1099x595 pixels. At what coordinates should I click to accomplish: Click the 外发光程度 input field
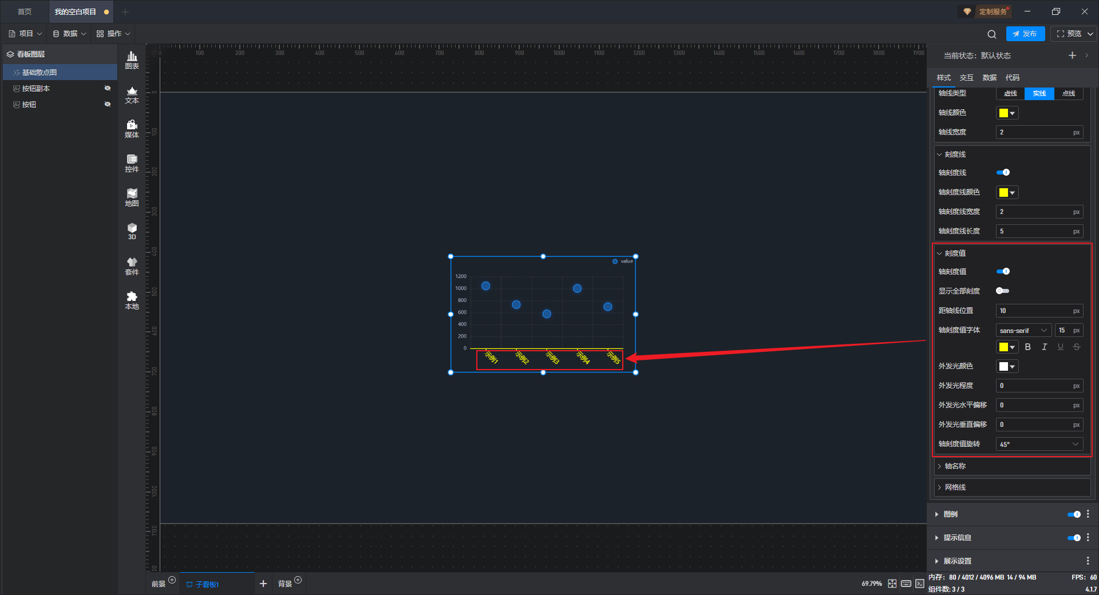1039,386
